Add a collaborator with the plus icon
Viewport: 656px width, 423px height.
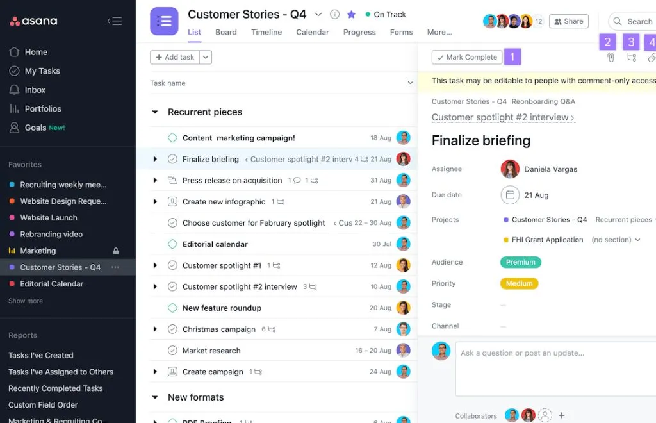(561, 415)
